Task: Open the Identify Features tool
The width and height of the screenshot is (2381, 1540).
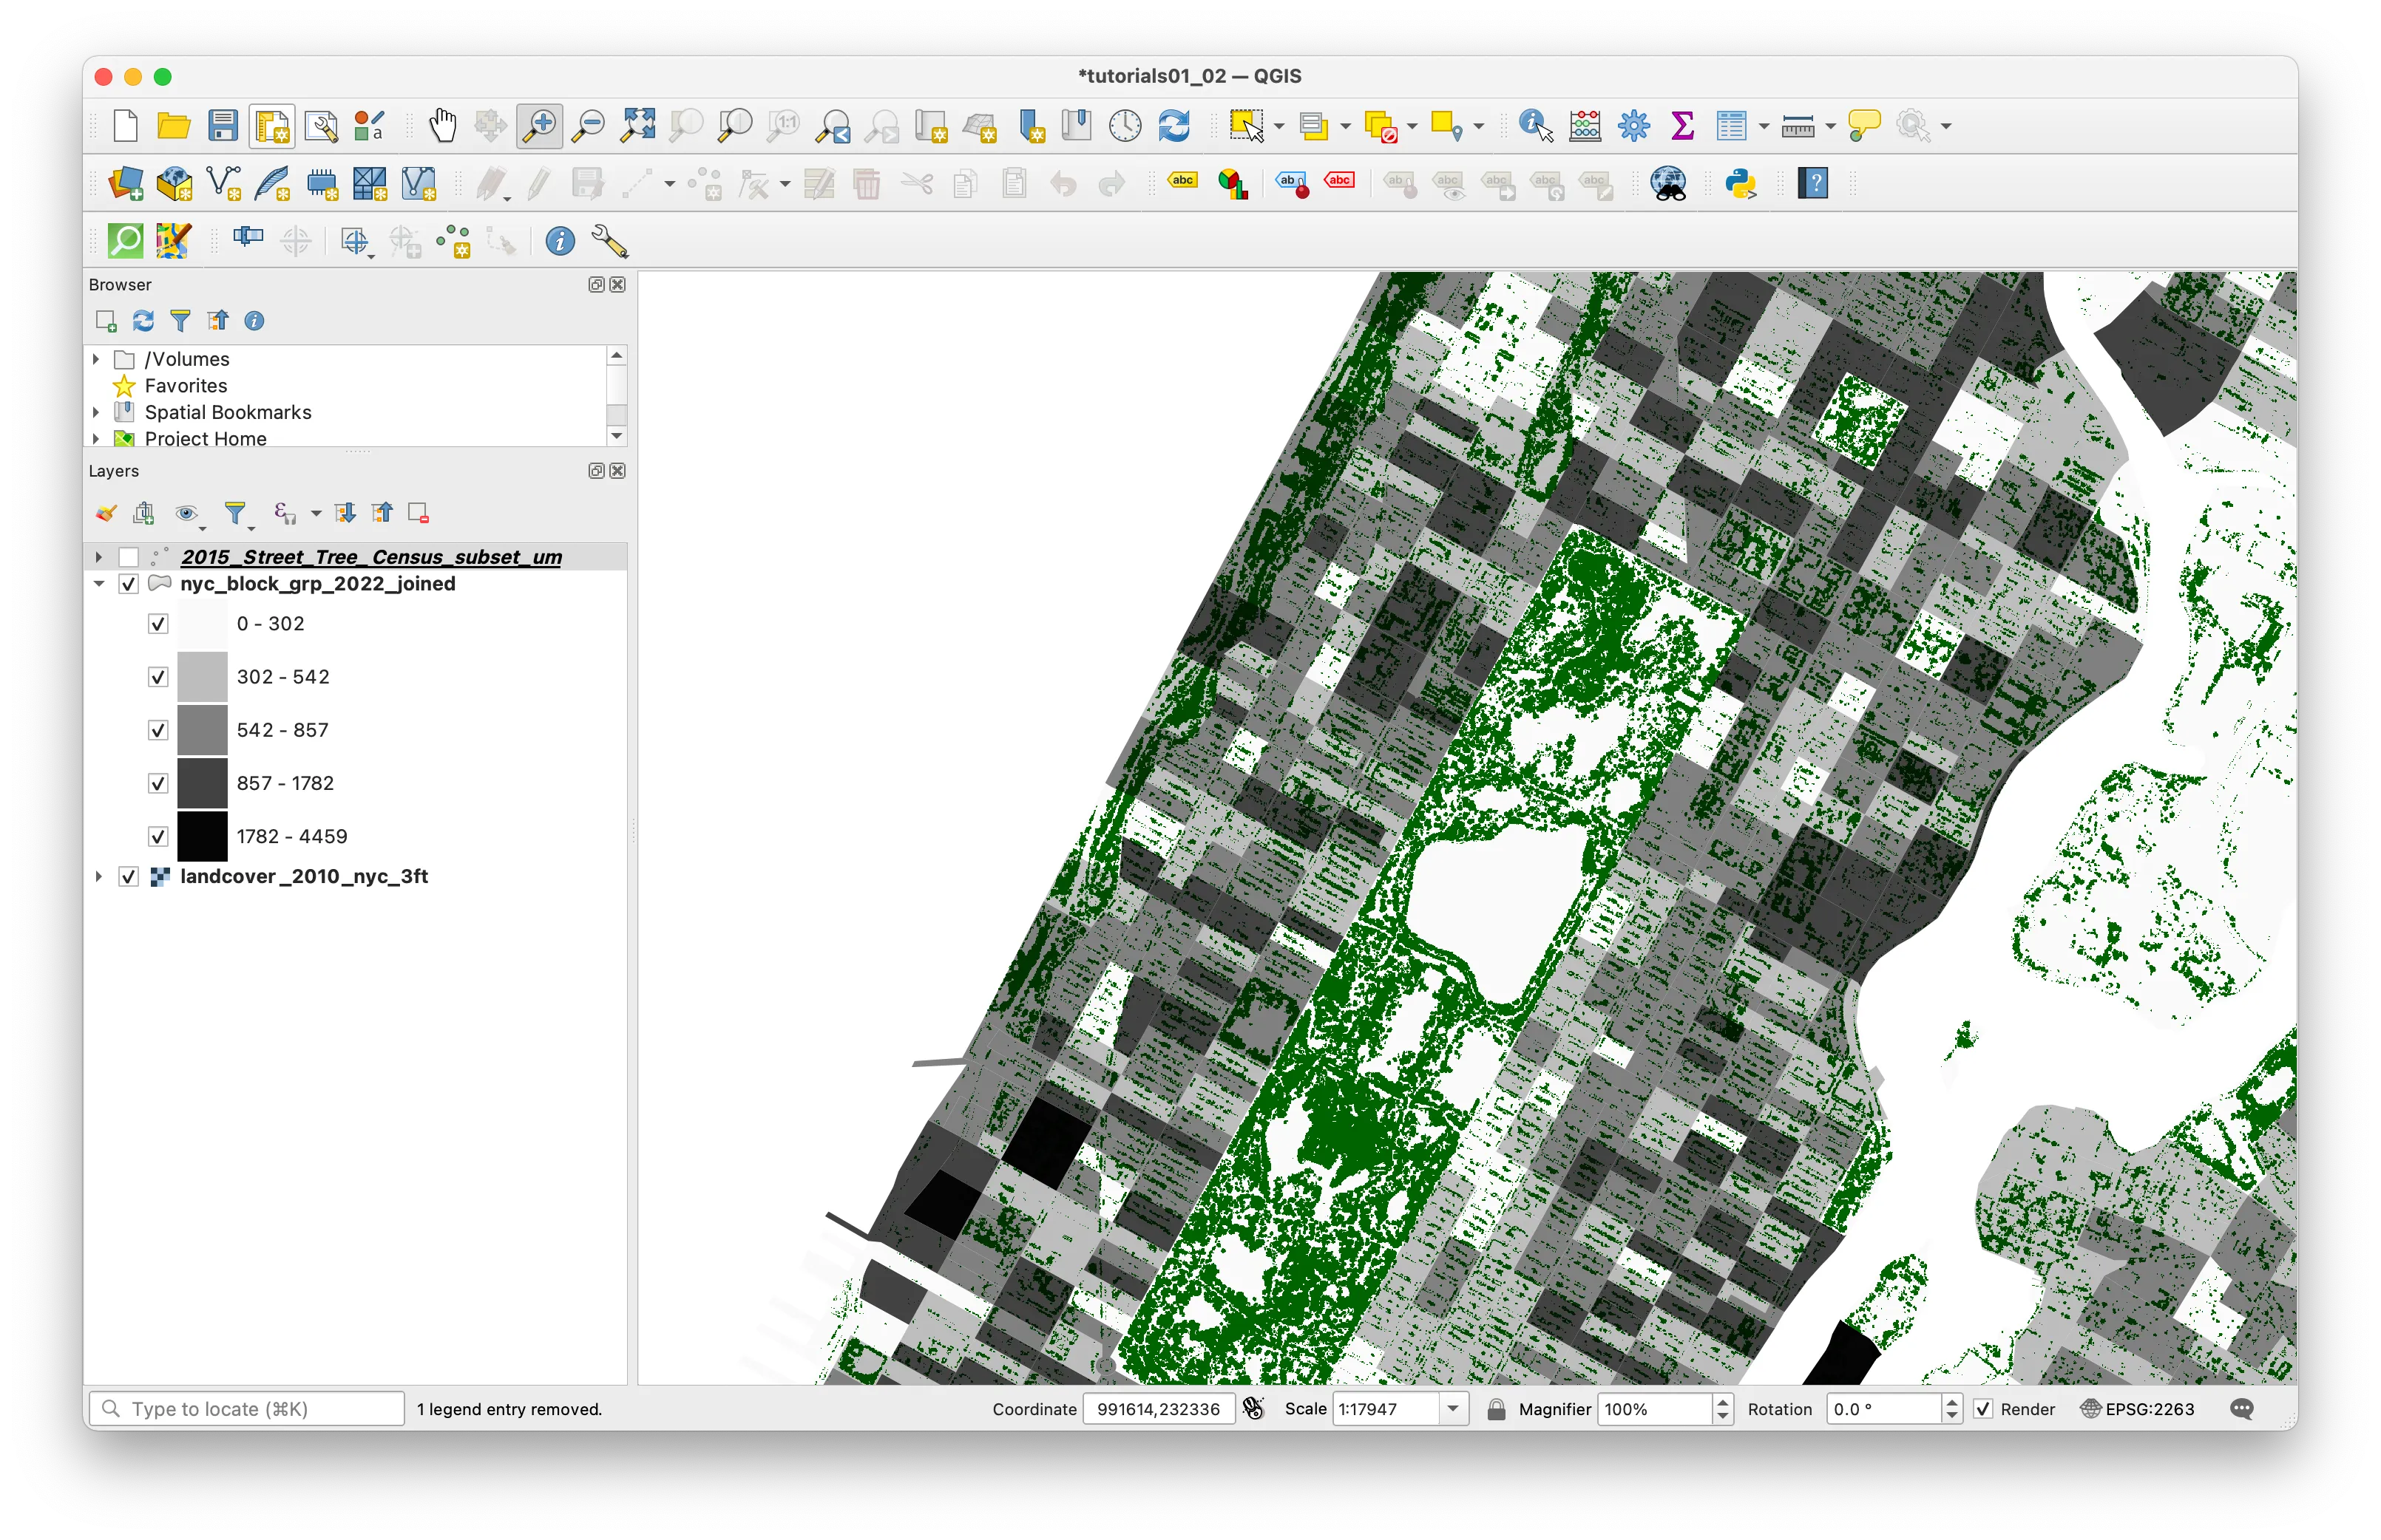Action: (1534, 126)
